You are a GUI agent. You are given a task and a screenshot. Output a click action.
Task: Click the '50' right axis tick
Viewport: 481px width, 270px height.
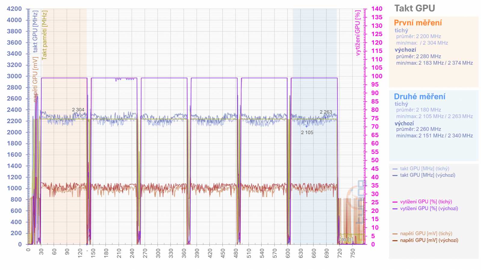[x=375, y=160]
